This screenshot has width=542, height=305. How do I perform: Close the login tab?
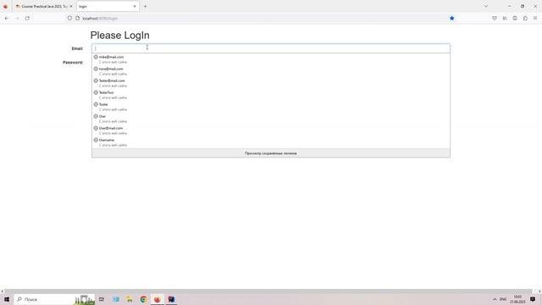tap(135, 6)
